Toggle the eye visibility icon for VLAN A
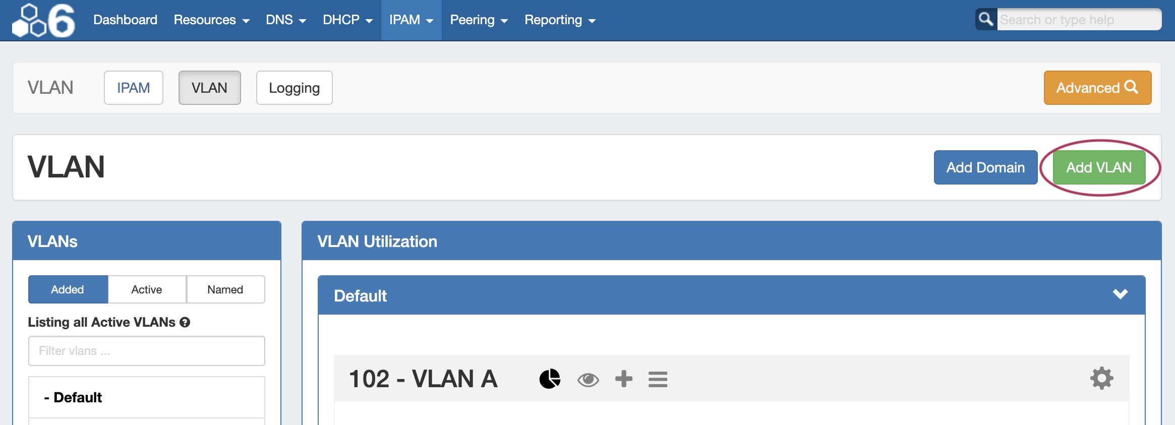 point(588,379)
